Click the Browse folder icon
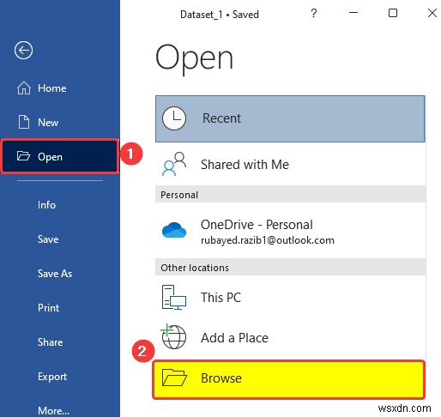This screenshot has height=417, width=441. pyautogui.click(x=174, y=378)
